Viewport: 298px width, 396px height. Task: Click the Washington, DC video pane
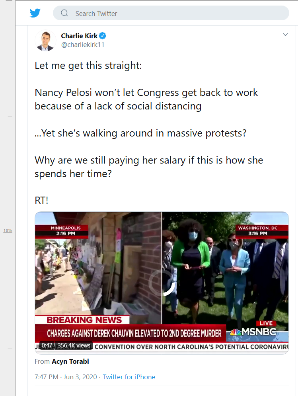[x=225, y=268]
